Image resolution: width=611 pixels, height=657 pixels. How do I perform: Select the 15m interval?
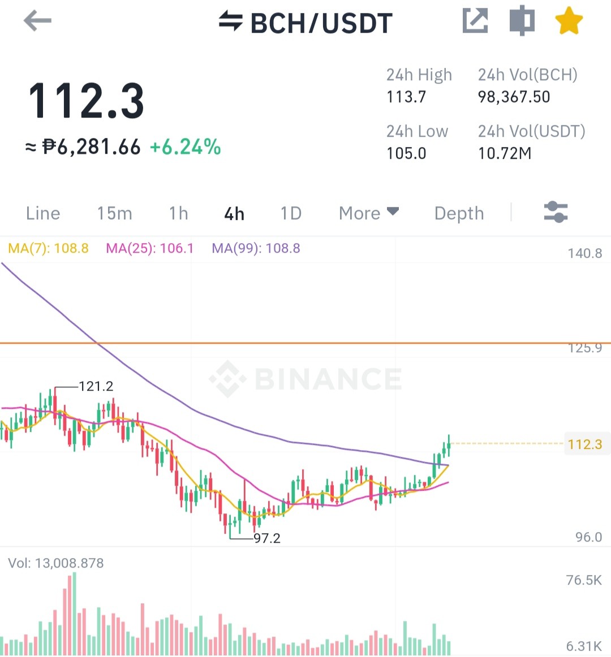tap(114, 213)
